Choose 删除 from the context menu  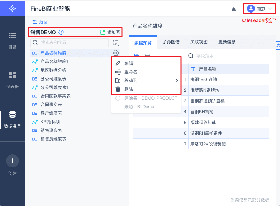(146, 89)
